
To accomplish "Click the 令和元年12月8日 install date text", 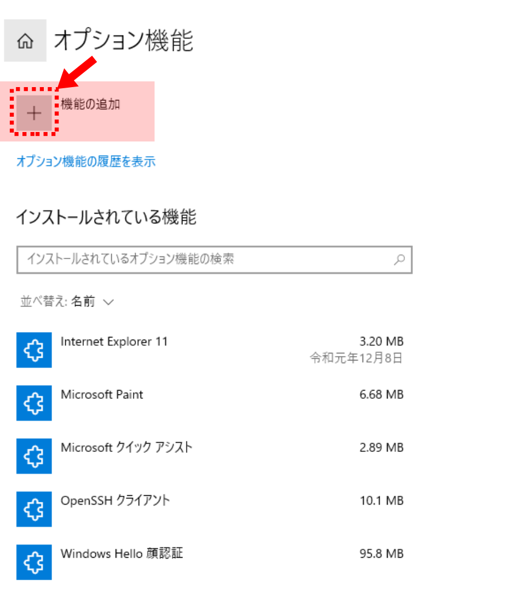I will (x=357, y=359).
